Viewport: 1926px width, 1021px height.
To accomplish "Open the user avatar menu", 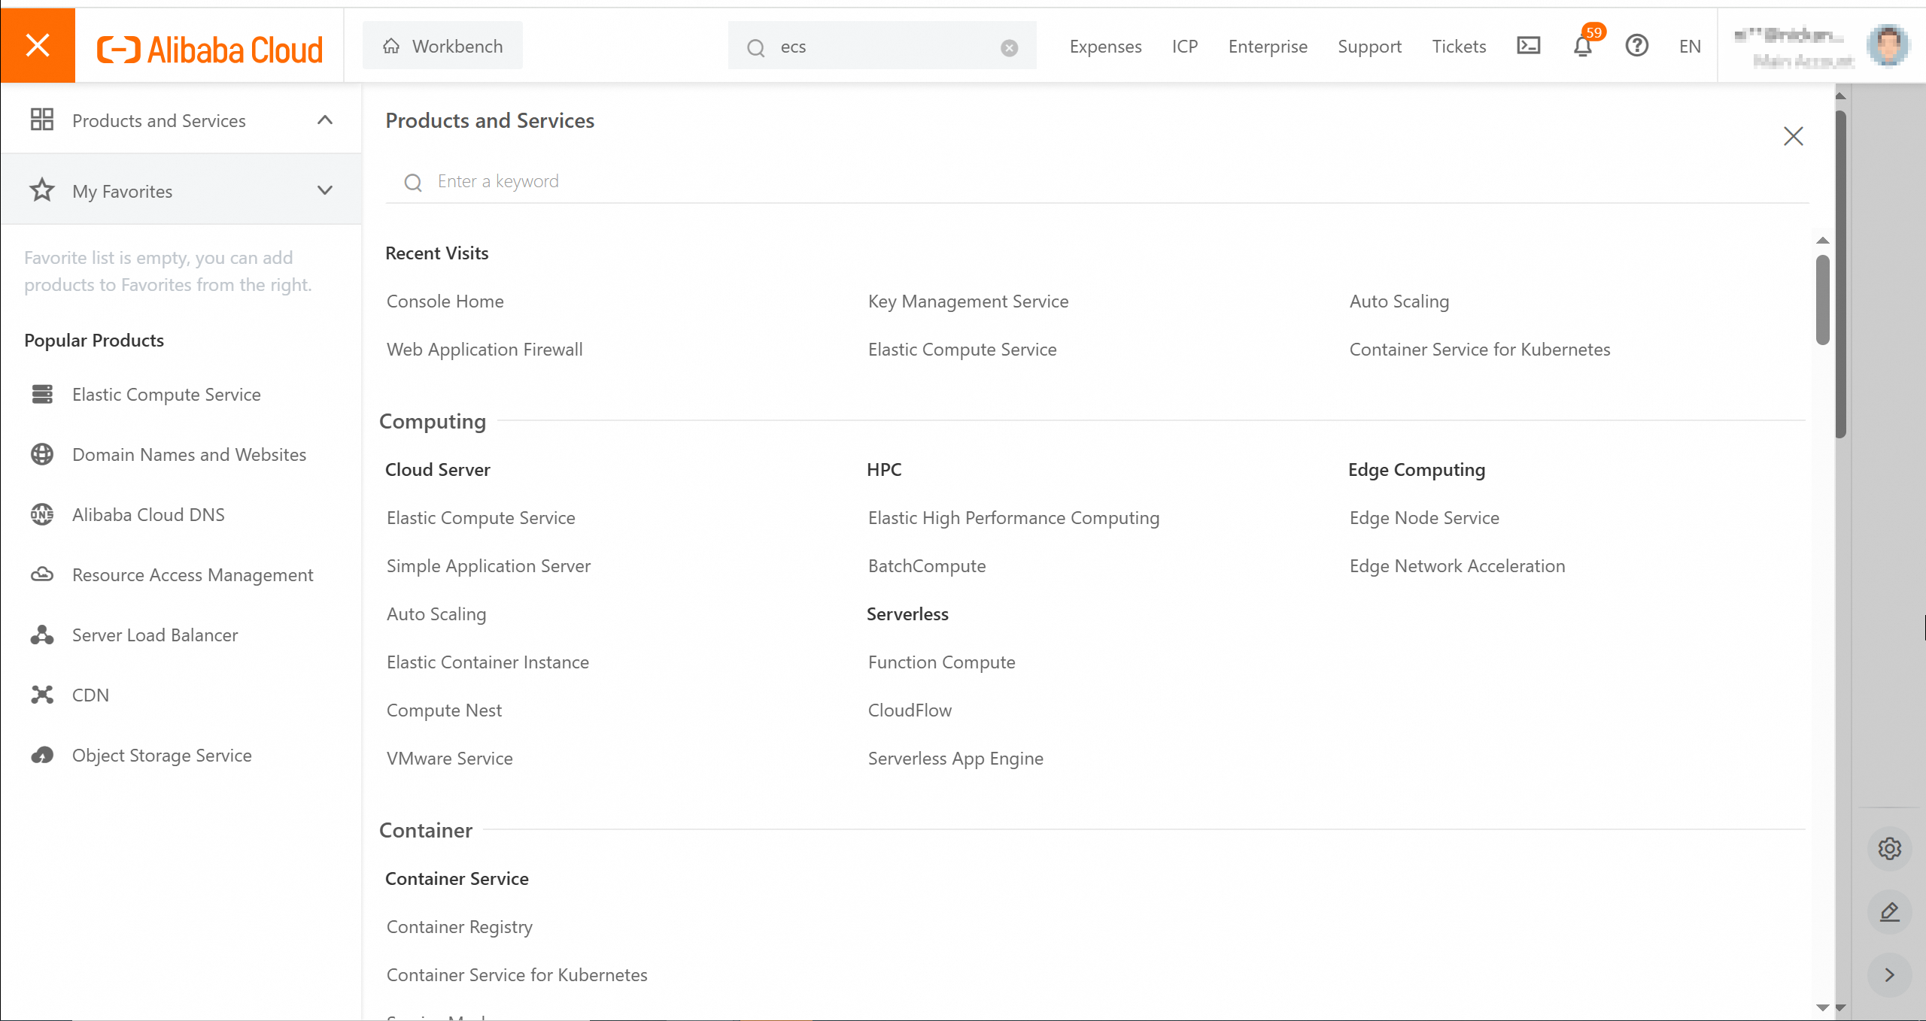I will click(1888, 45).
